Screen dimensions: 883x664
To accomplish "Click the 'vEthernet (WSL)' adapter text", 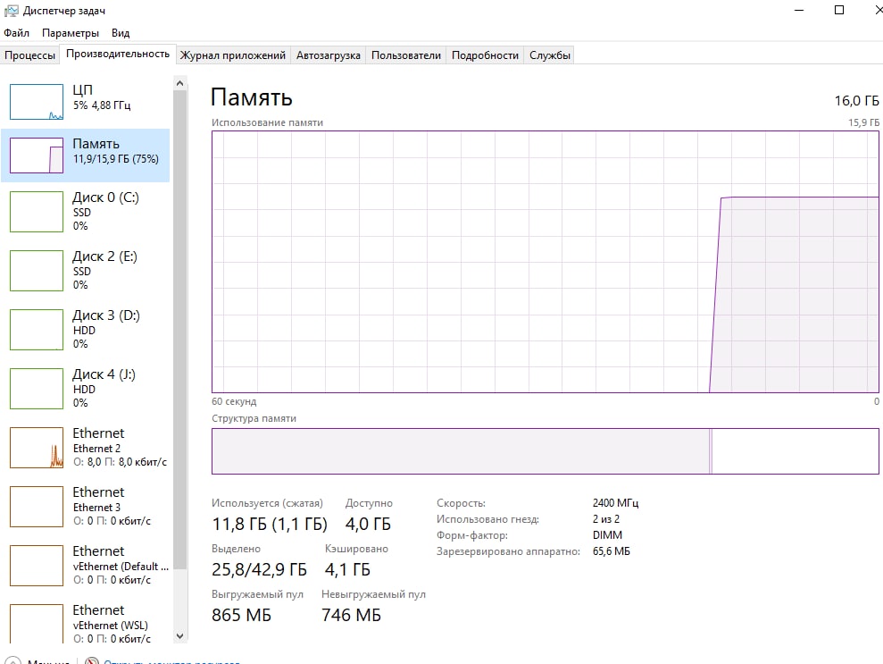I will [111, 626].
